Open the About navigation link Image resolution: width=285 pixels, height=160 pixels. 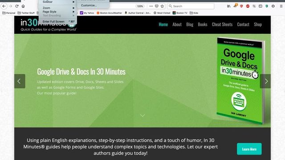tap(177, 24)
